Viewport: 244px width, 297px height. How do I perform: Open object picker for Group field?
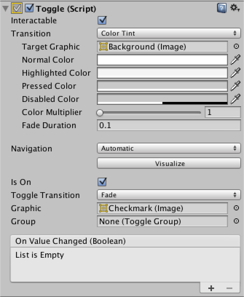click(236, 221)
